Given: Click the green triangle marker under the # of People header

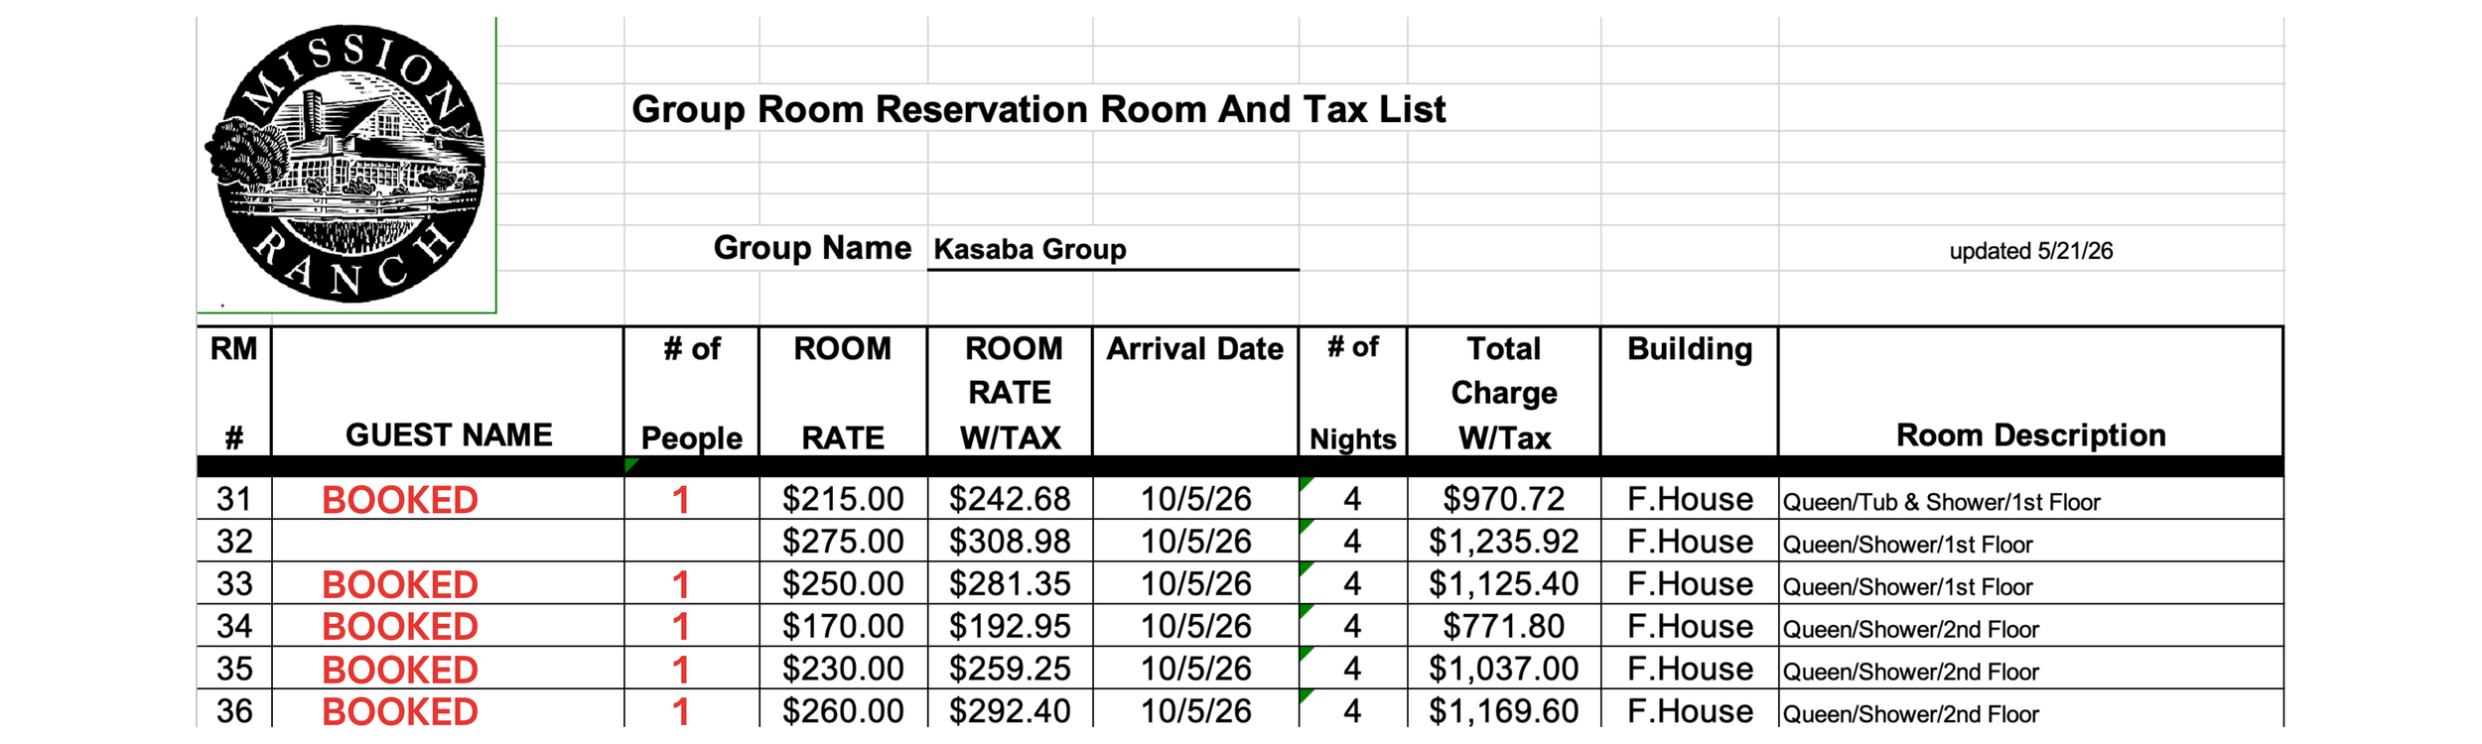Looking at the screenshot, I should (x=631, y=464).
